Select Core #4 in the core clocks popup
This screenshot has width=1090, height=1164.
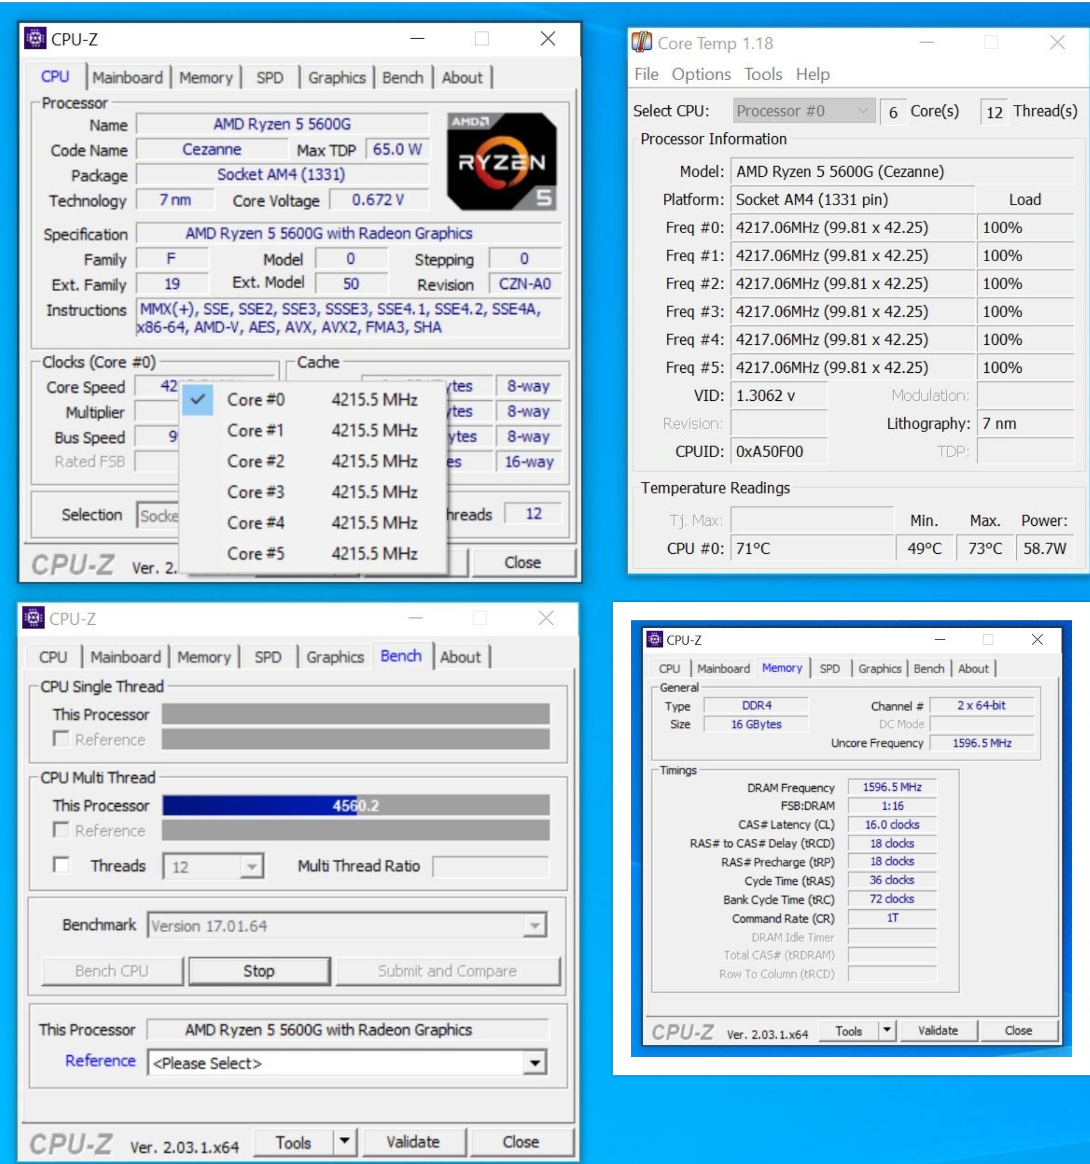(314, 522)
